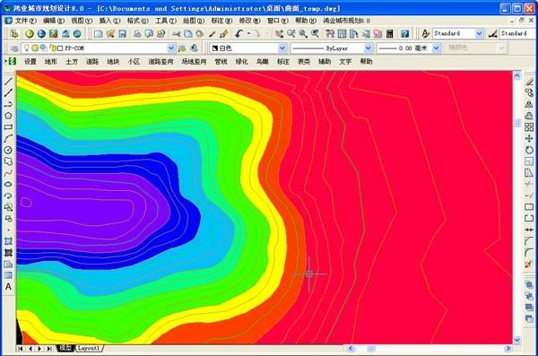Toggle the layer lock icon

53,48
